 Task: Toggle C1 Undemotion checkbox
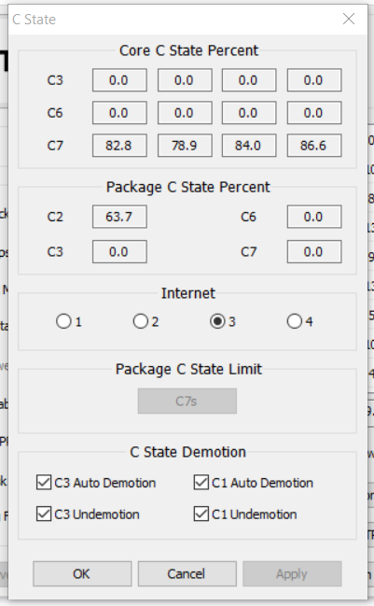point(201,514)
